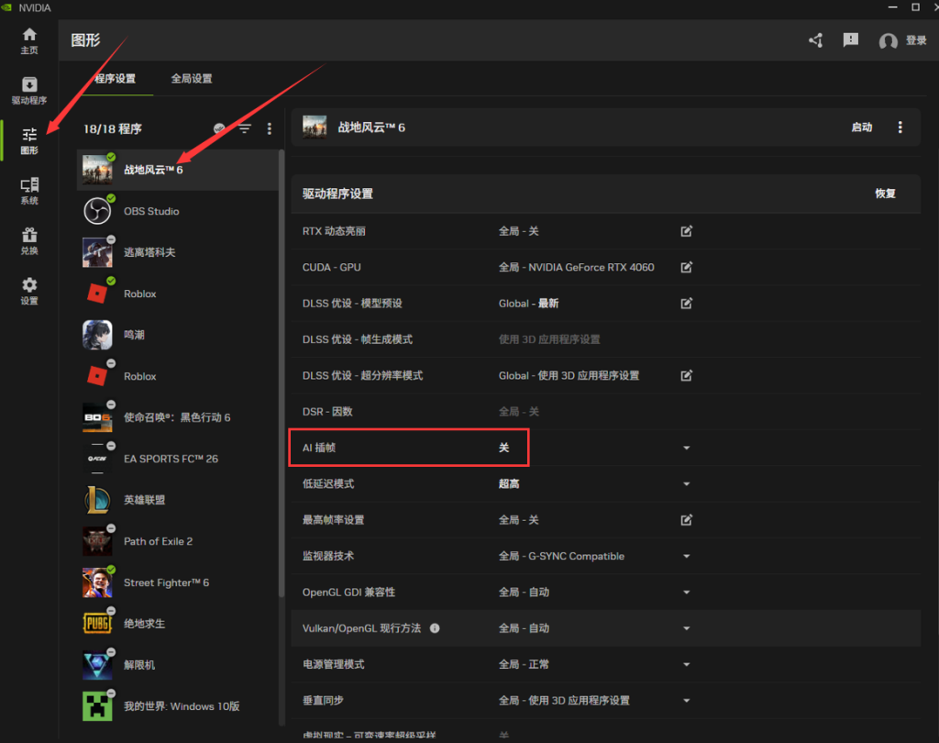Image resolution: width=939 pixels, height=743 pixels.
Task: Open the 驱动程序 drivers sidebar icon
Action: (x=29, y=90)
